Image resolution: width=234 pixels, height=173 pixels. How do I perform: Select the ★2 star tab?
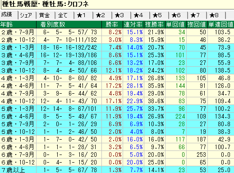click(x=103, y=15)
